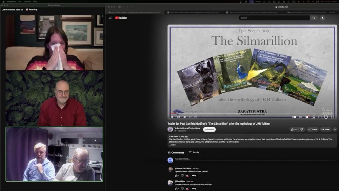Open the Window menu in menu bar

[x=27, y=1]
